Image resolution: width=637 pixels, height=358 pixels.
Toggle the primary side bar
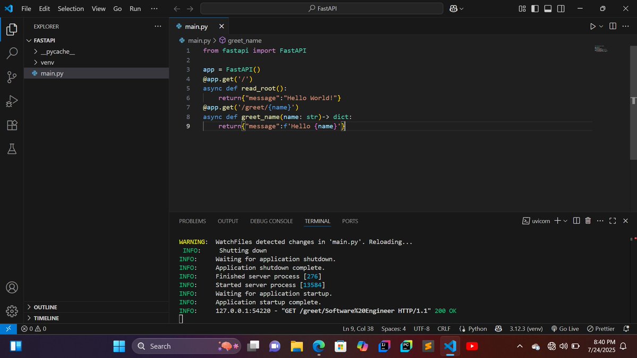pos(535,8)
